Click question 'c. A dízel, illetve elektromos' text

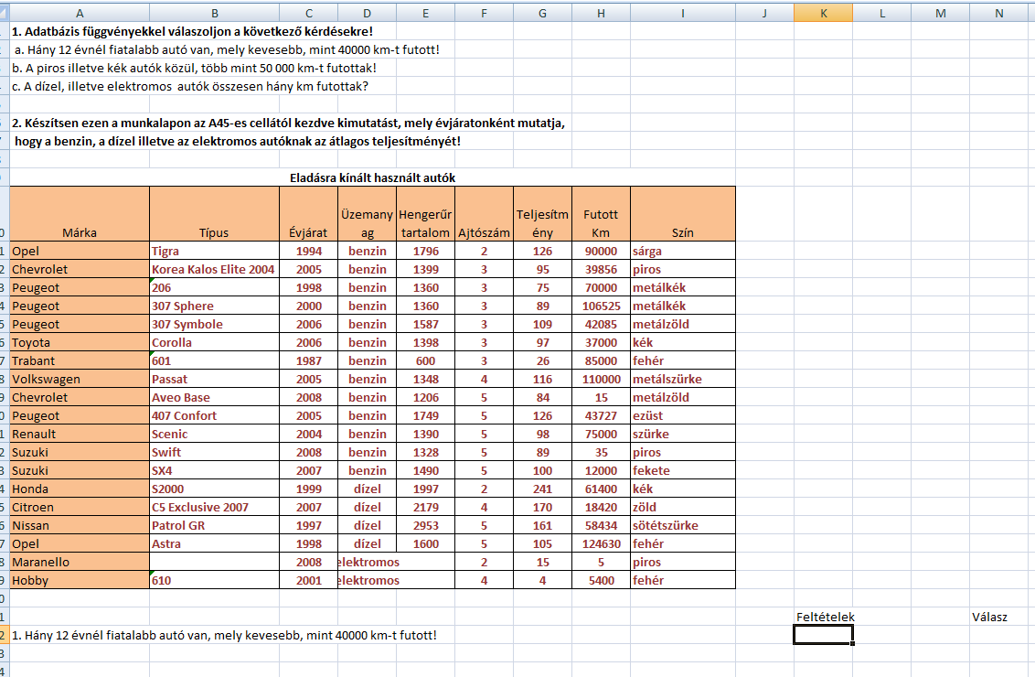click(x=190, y=87)
